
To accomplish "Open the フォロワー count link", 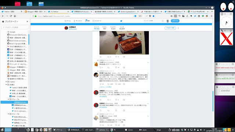I will click(113, 28).
